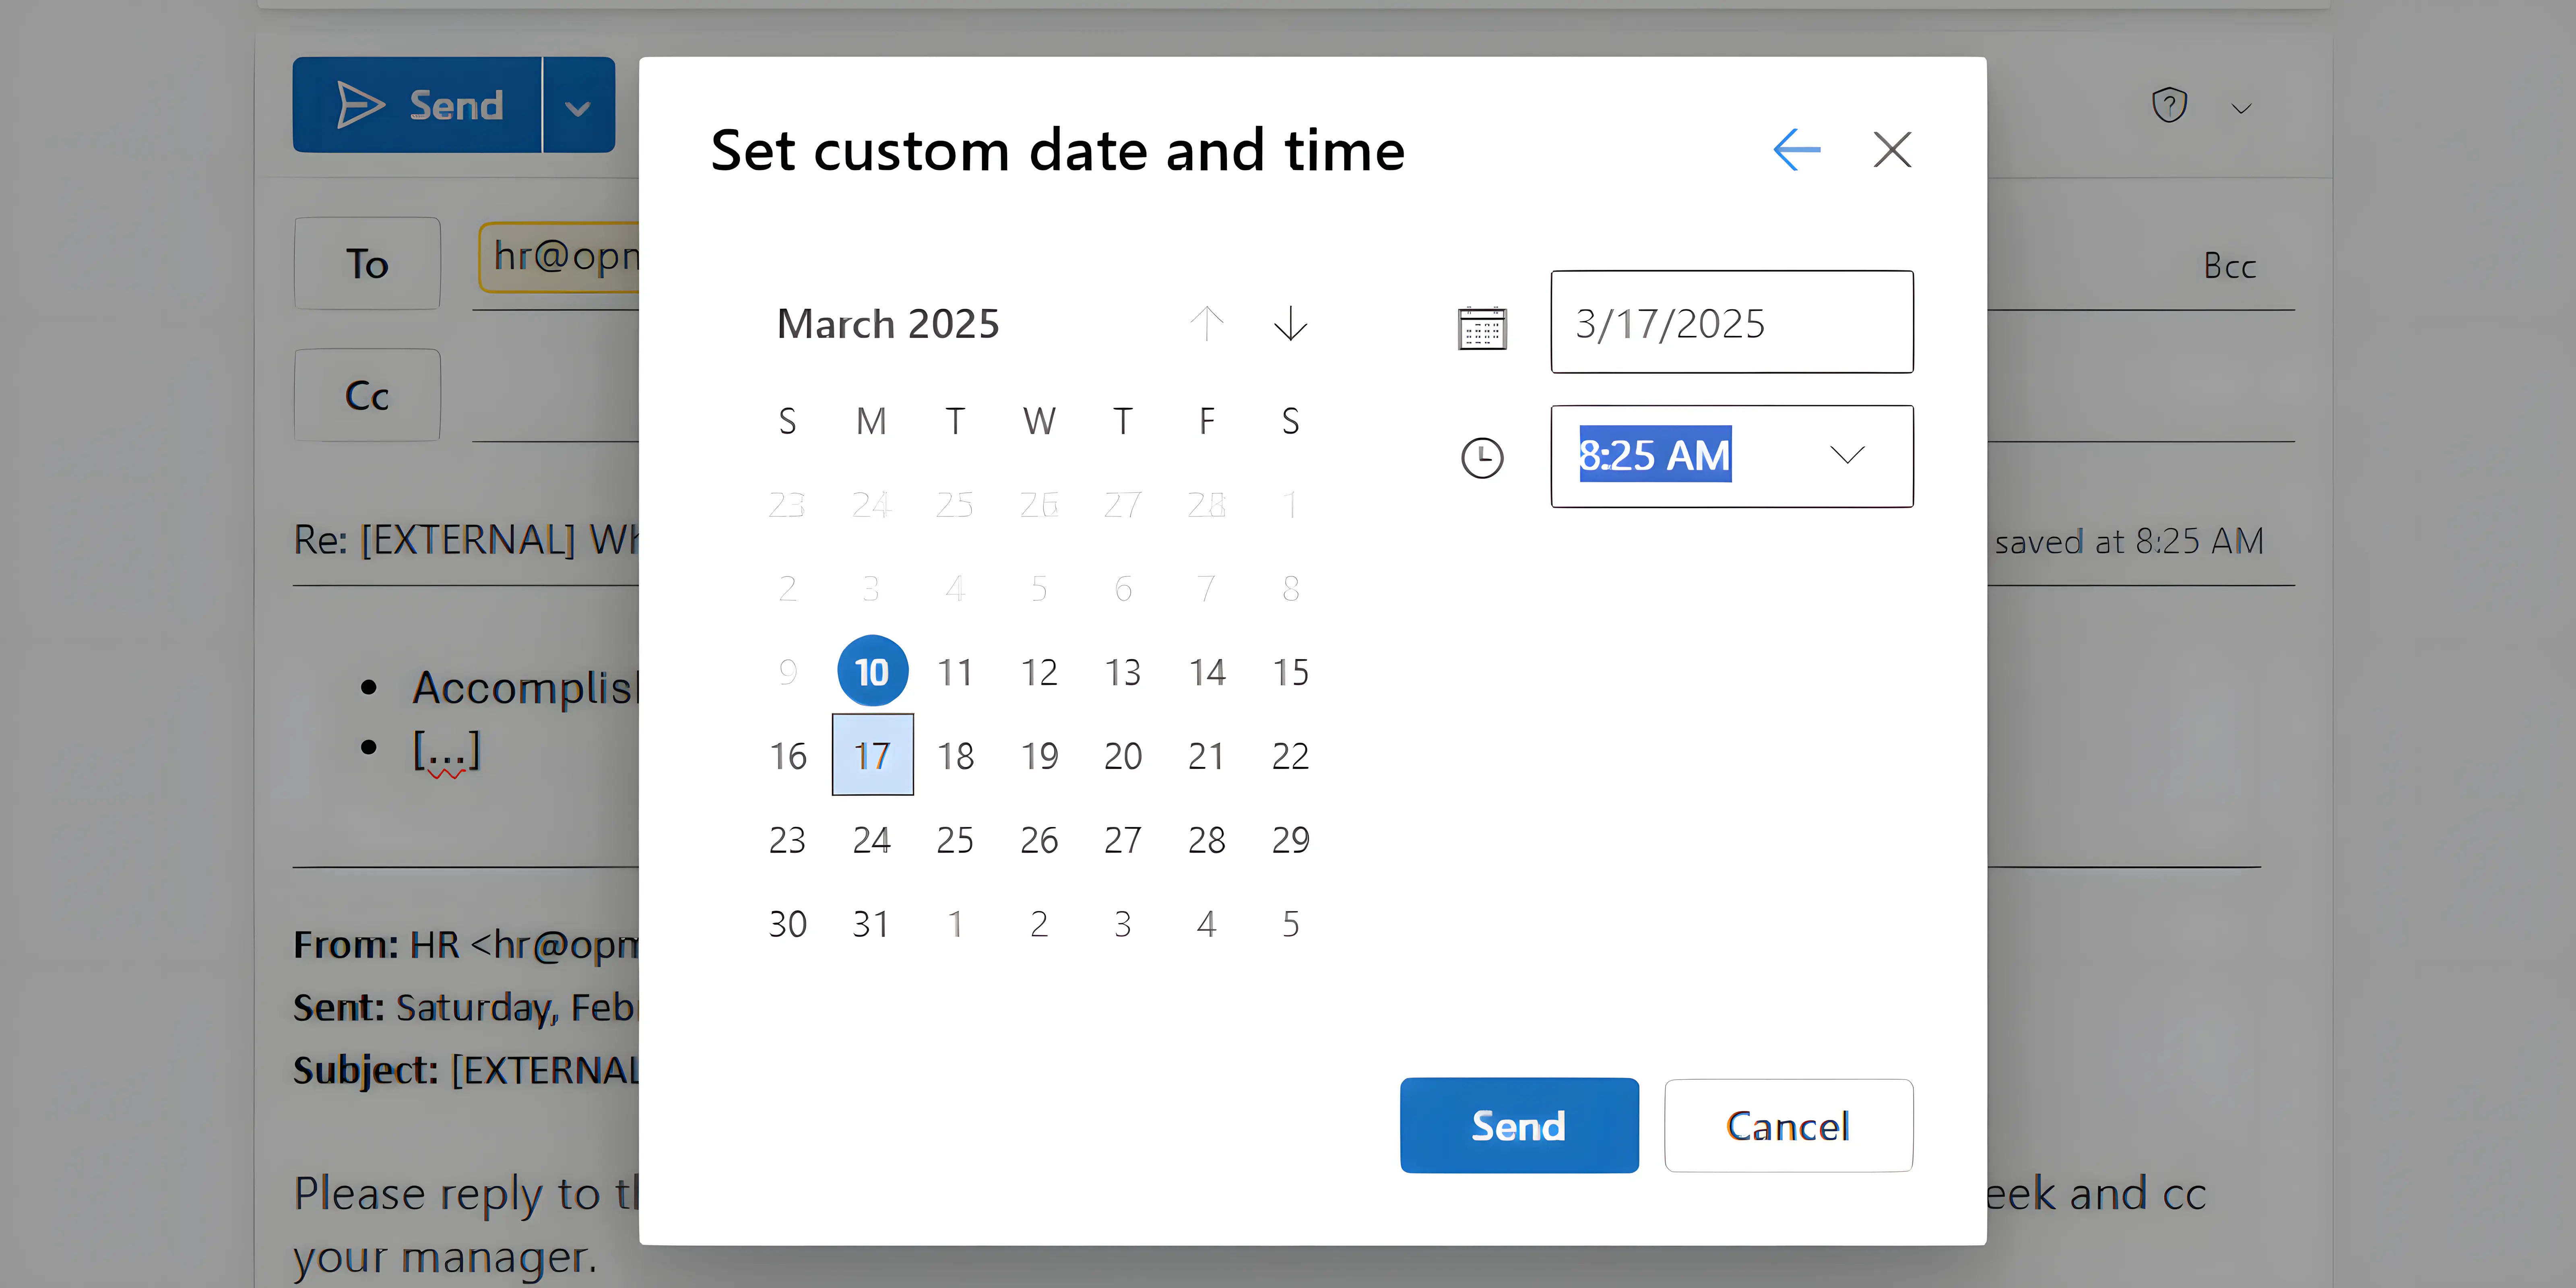Choose March 21 on the calendar
The height and width of the screenshot is (1288, 2576).
click(1206, 755)
